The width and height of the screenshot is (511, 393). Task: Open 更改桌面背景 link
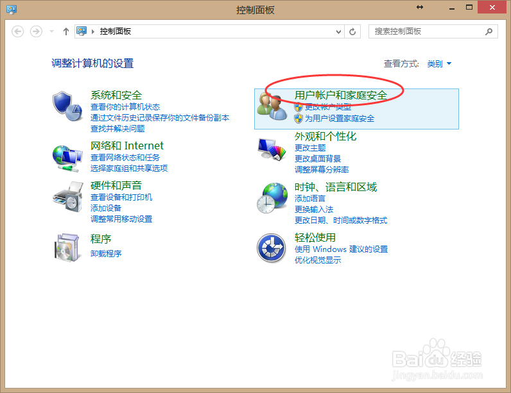click(317, 159)
